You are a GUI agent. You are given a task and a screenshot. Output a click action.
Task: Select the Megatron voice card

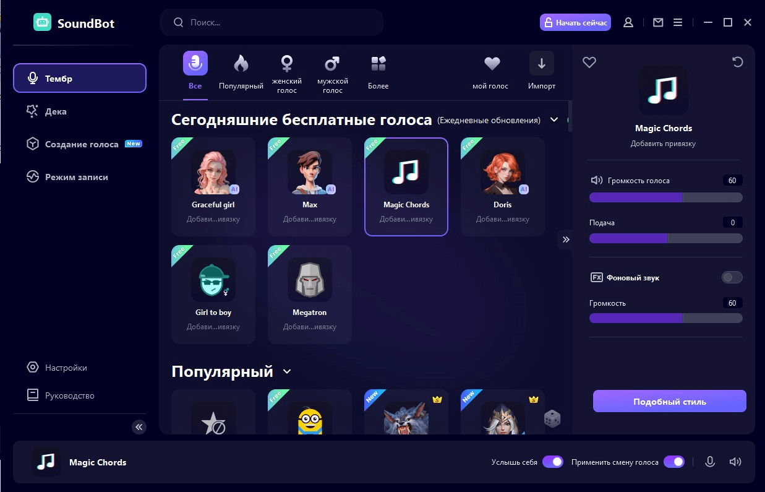click(309, 294)
